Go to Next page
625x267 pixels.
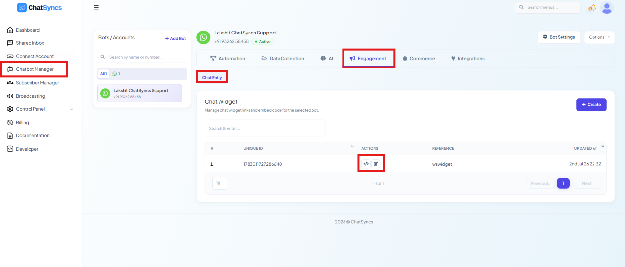(x=587, y=183)
